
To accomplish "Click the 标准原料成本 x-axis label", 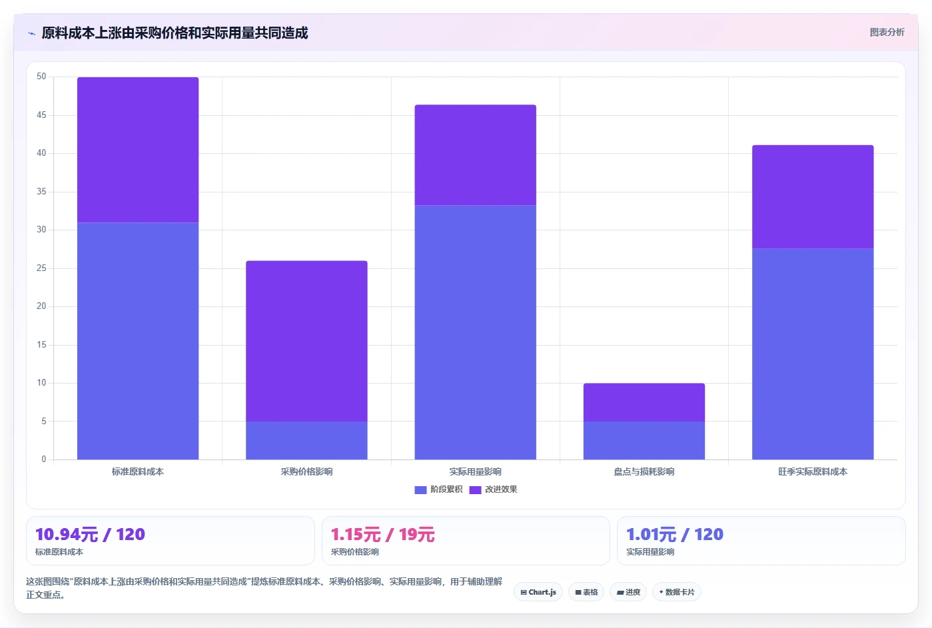I will pos(138,471).
